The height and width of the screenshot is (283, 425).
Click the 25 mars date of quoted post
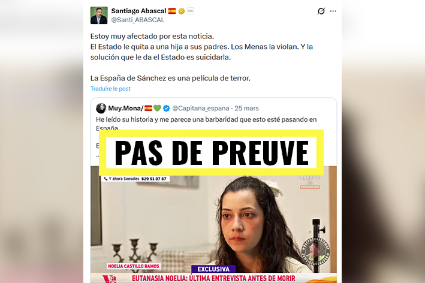(x=246, y=109)
